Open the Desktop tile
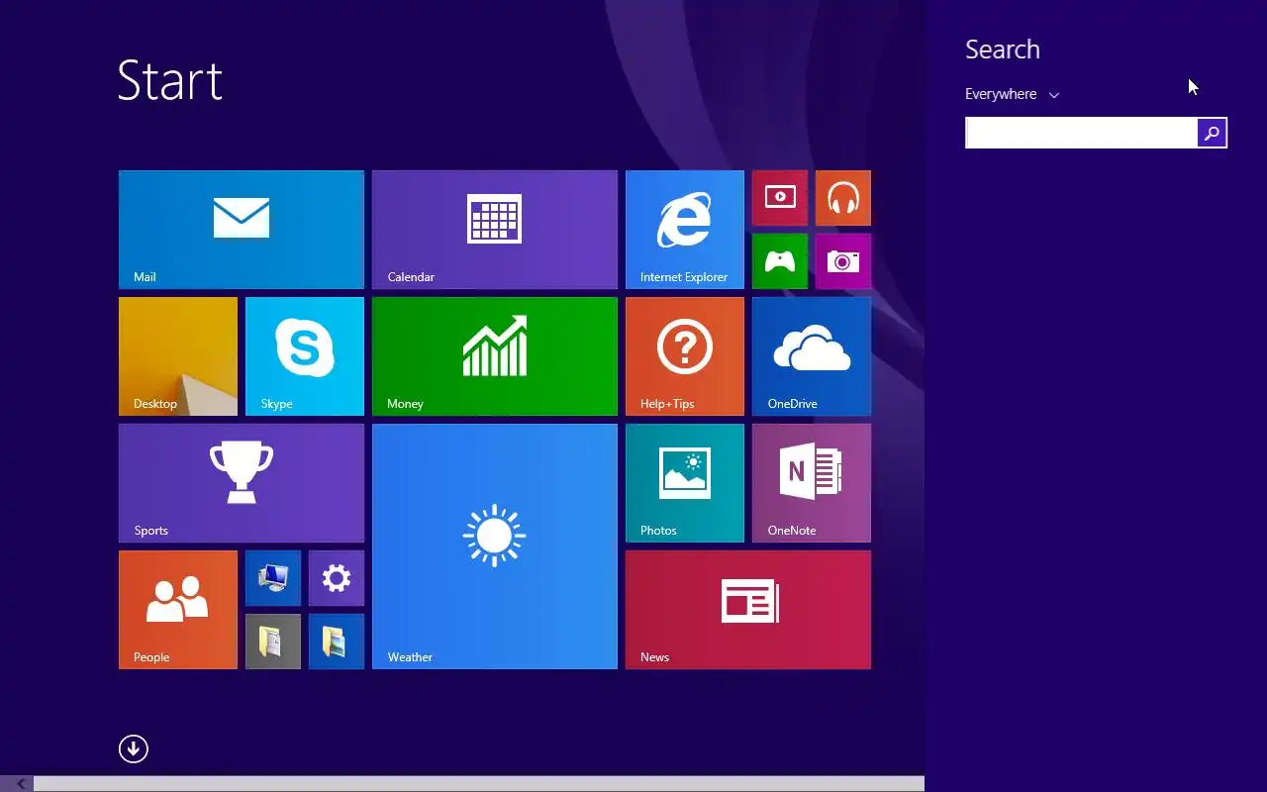The height and width of the screenshot is (792, 1267). [x=178, y=356]
